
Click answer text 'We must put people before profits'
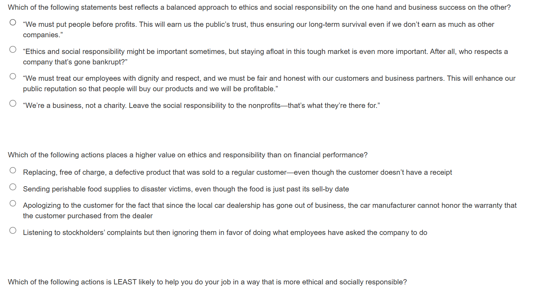point(79,24)
